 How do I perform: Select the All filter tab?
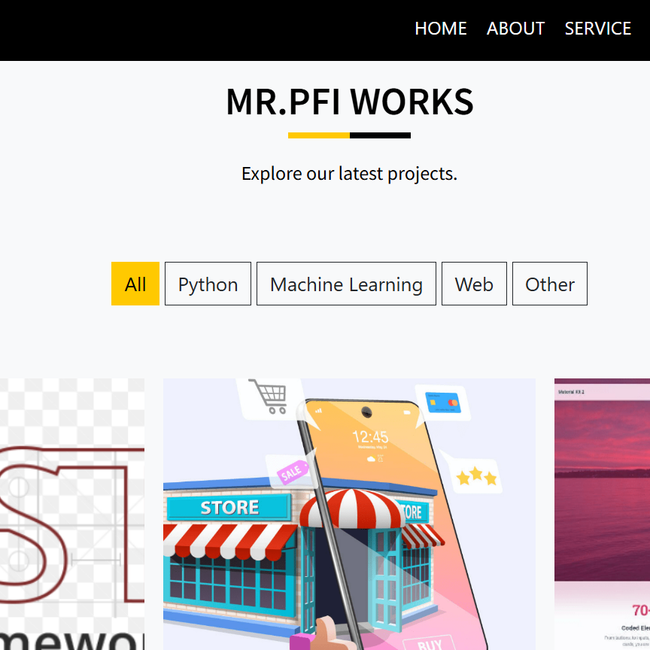click(135, 284)
